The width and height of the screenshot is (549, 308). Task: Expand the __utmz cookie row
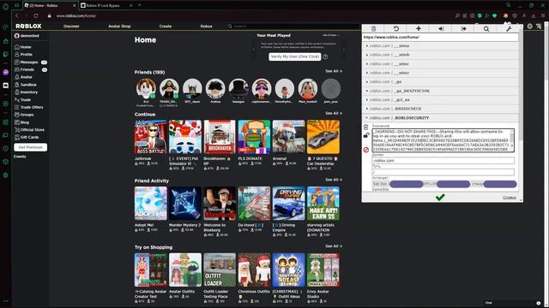pos(440,73)
